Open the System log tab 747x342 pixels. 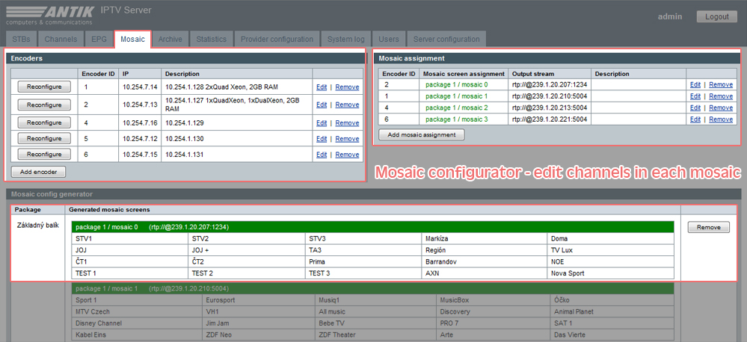pyautogui.click(x=346, y=39)
